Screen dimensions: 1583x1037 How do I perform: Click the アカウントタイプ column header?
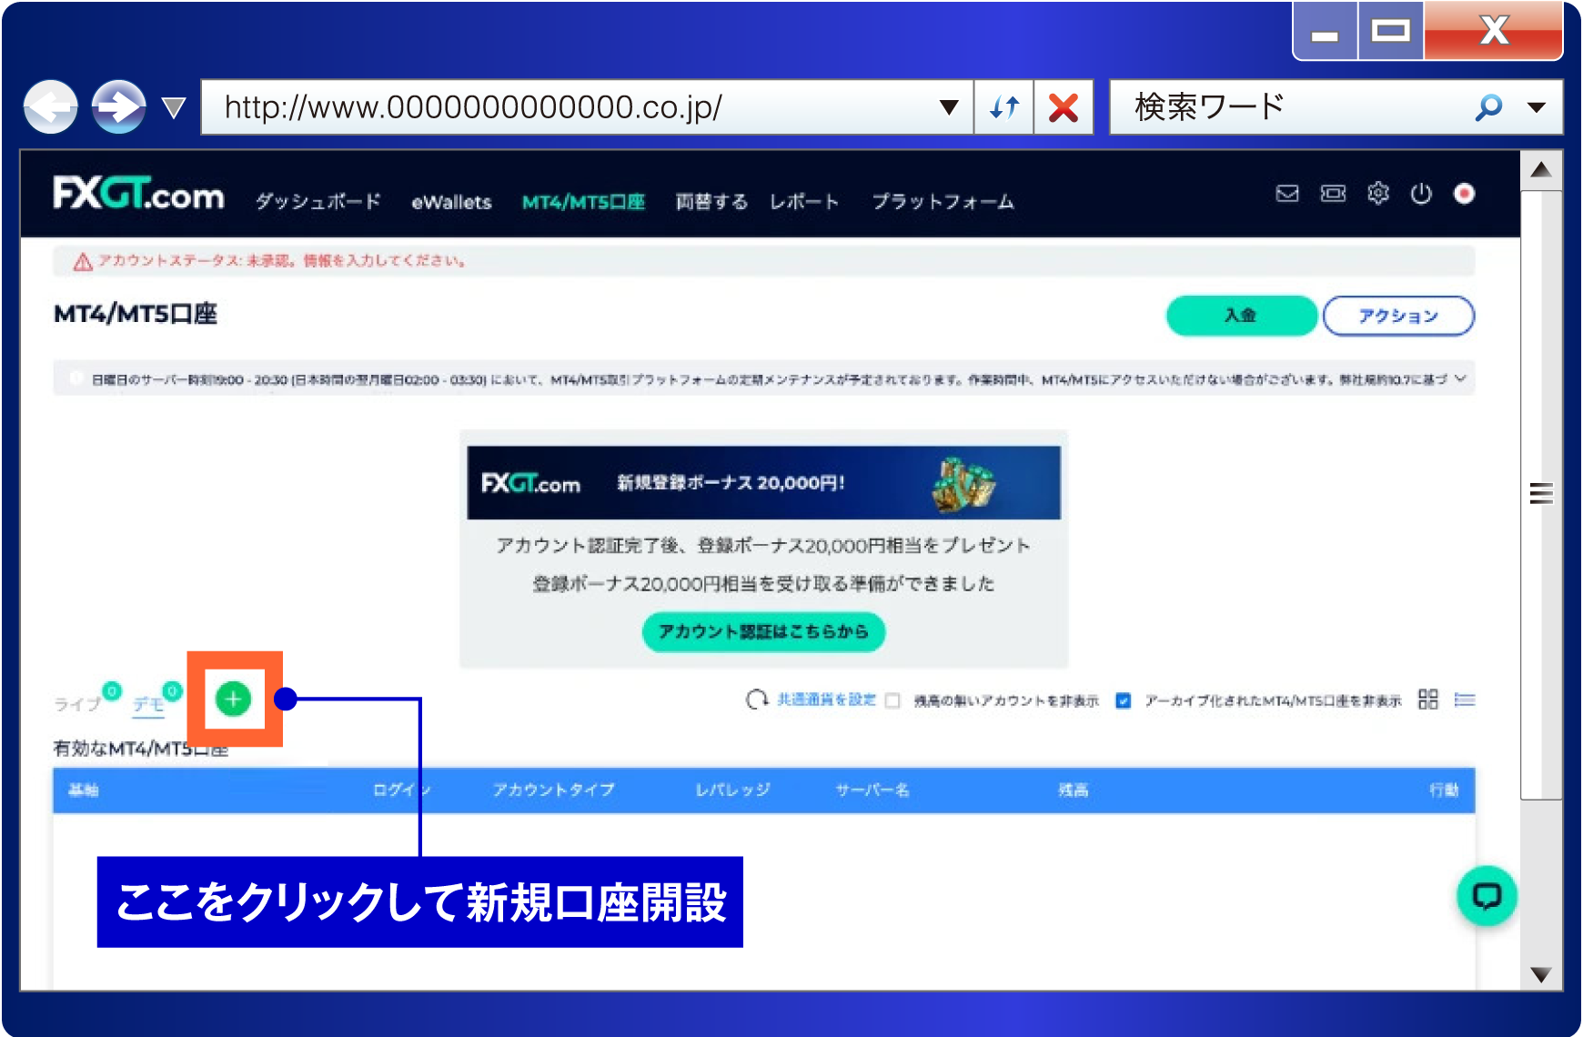tap(553, 790)
